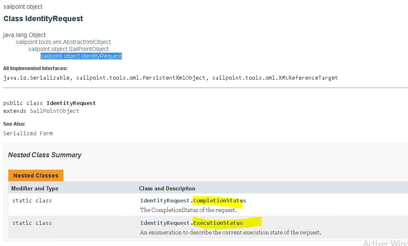The height and width of the screenshot is (246, 408).
Task: Open the IdentityRequest.CompletionStatus class link
Action: (x=193, y=201)
